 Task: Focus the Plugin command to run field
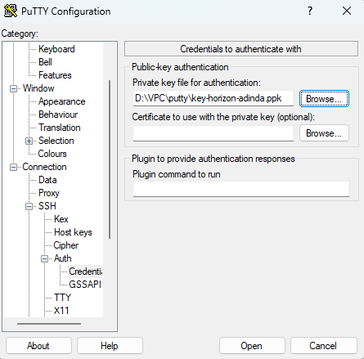point(241,189)
